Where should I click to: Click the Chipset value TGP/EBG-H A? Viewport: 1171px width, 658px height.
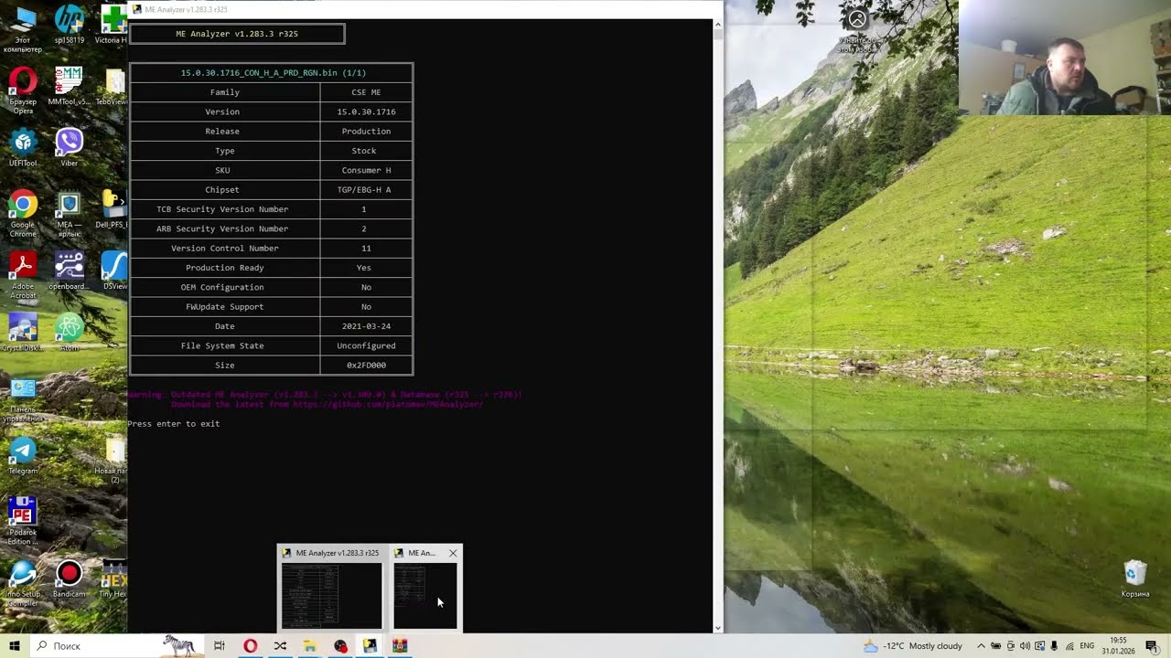pos(364,190)
